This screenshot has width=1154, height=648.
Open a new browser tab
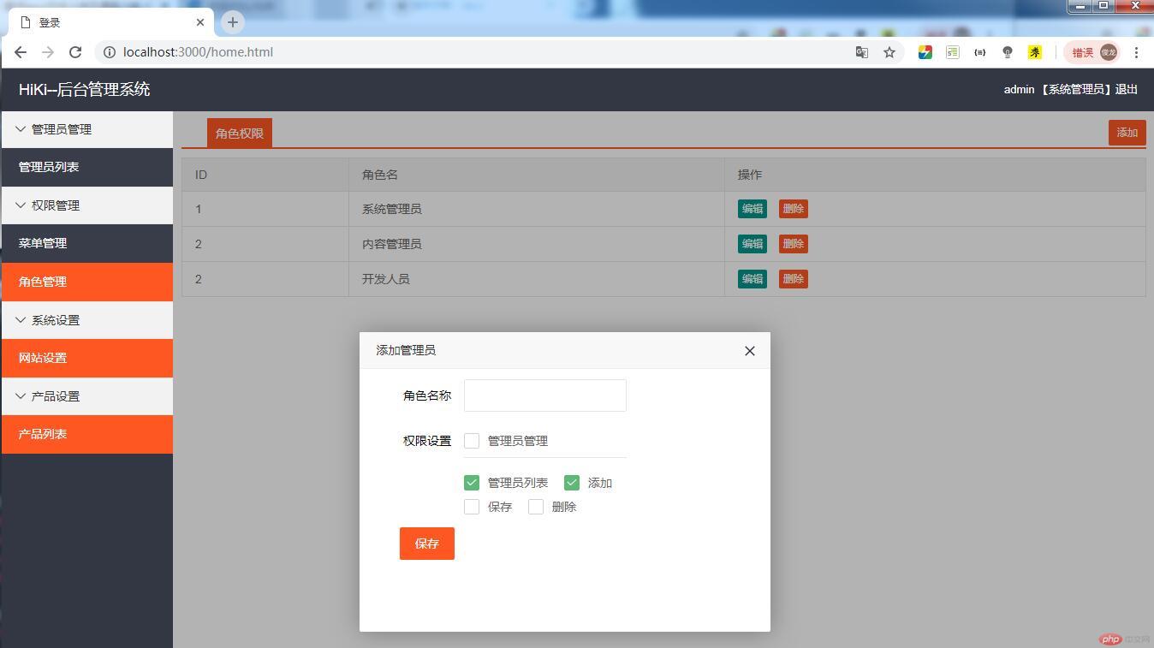[x=232, y=22]
